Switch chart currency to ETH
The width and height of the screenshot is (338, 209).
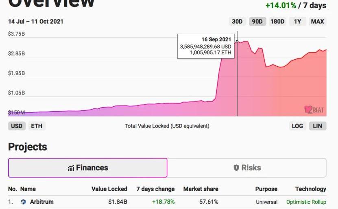coord(37,126)
